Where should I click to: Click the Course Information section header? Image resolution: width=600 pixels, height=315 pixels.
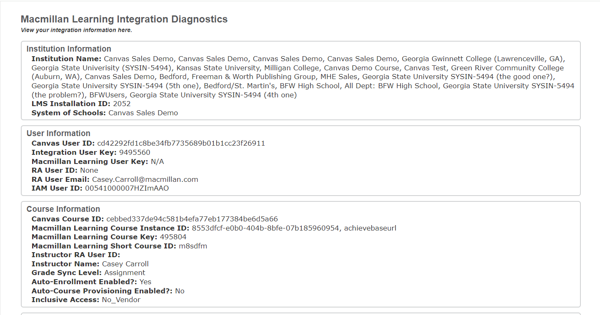coord(63,209)
